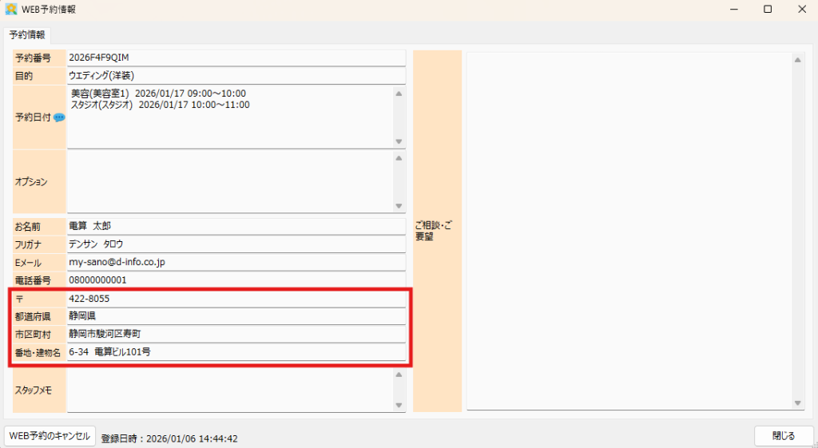
Task: Click the Eメール address field
Action: 236,263
